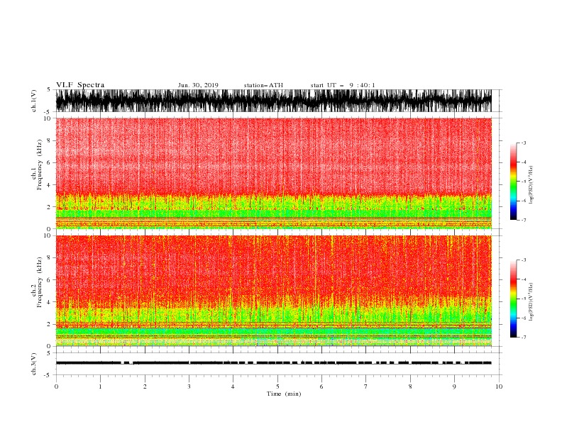Click the '6' kHz tick of ch.2 spectrogram
The height and width of the screenshot is (434, 562).
[x=49, y=280]
